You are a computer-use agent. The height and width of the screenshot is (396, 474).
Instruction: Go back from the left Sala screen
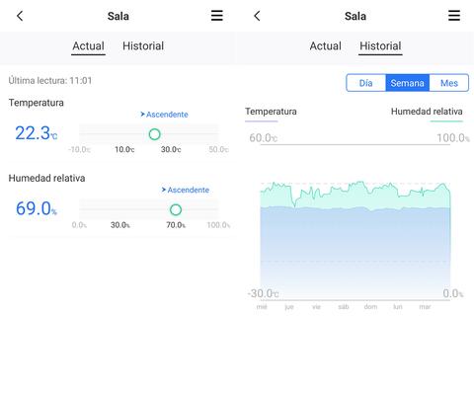20,16
